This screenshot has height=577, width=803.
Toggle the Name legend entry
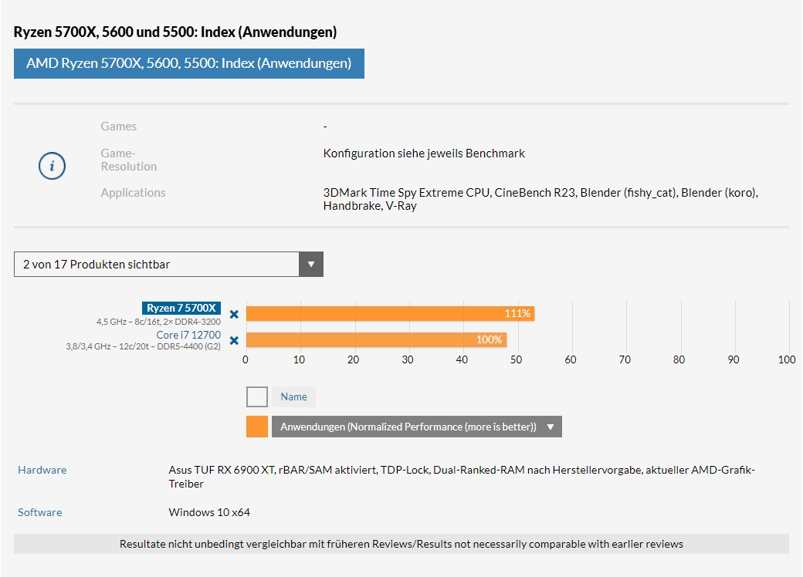(293, 396)
